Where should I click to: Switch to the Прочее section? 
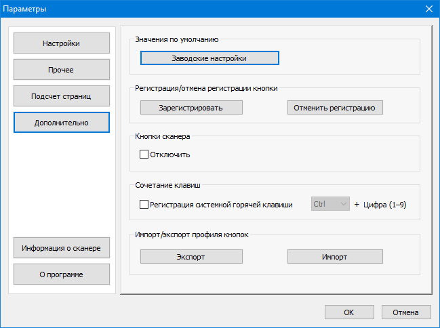61,70
